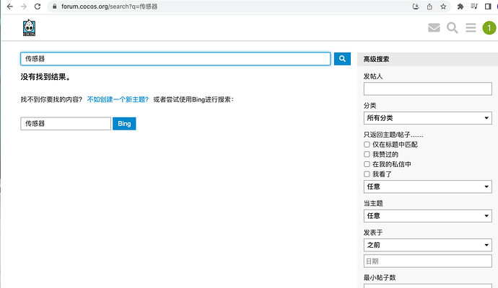Click the 高级搜索 panel heading
The height and width of the screenshot is (288, 498).
(376, 59)
